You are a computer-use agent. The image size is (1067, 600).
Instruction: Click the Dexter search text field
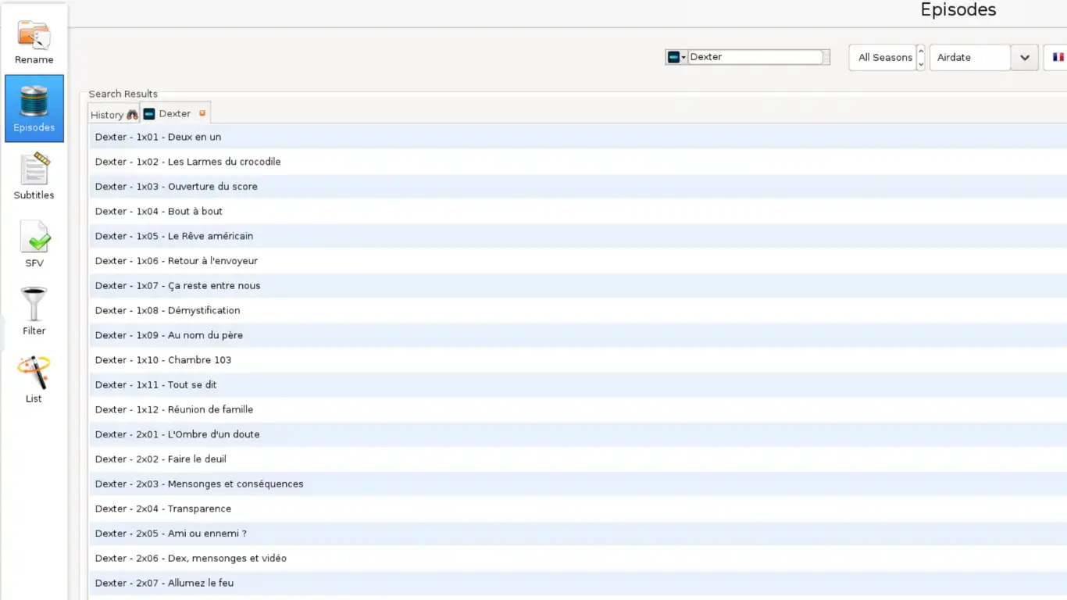[754, 57]
